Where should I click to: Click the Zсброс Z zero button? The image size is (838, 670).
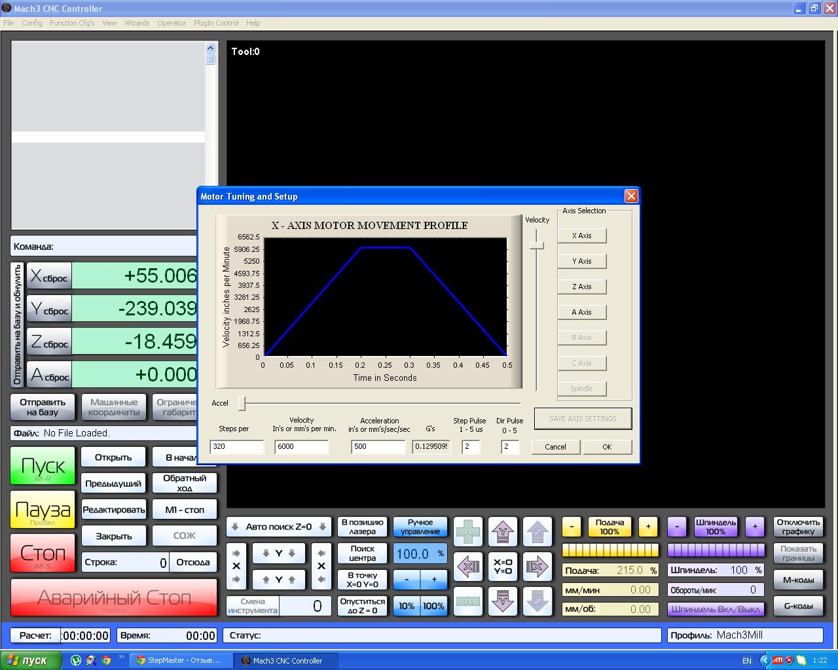coord(49,342)
